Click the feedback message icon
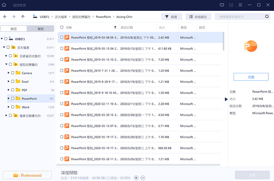The image size is (274, 181). (222, 5)
